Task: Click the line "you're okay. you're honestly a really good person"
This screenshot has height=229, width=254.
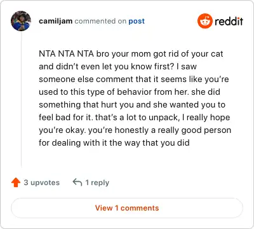Action: pos(135,130)
